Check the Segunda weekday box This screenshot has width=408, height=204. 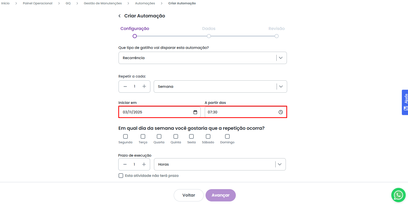click(x=125, y=136)
